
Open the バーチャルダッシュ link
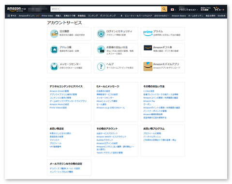[x=152, y=137]
